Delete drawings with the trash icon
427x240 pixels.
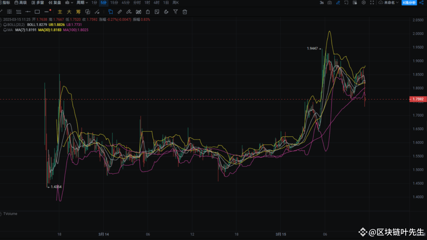(184, 12)
